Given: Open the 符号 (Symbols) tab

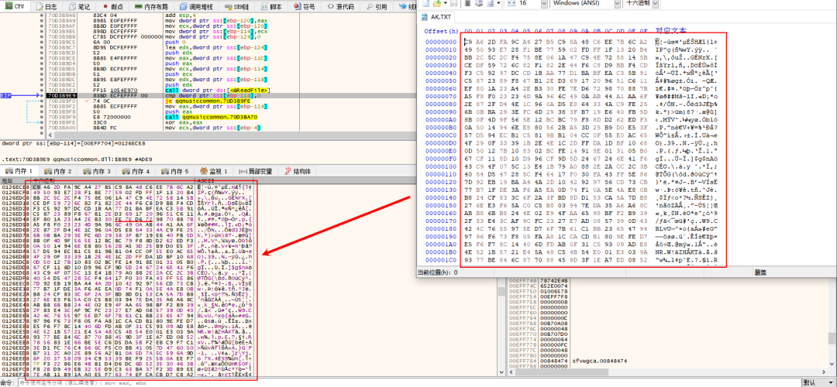Looking at the screenshot, I should pos(304,7).
